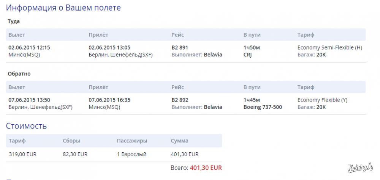Click the outbound 'Рейс' column header
The image size is (380, 180).
pos(178,35)
